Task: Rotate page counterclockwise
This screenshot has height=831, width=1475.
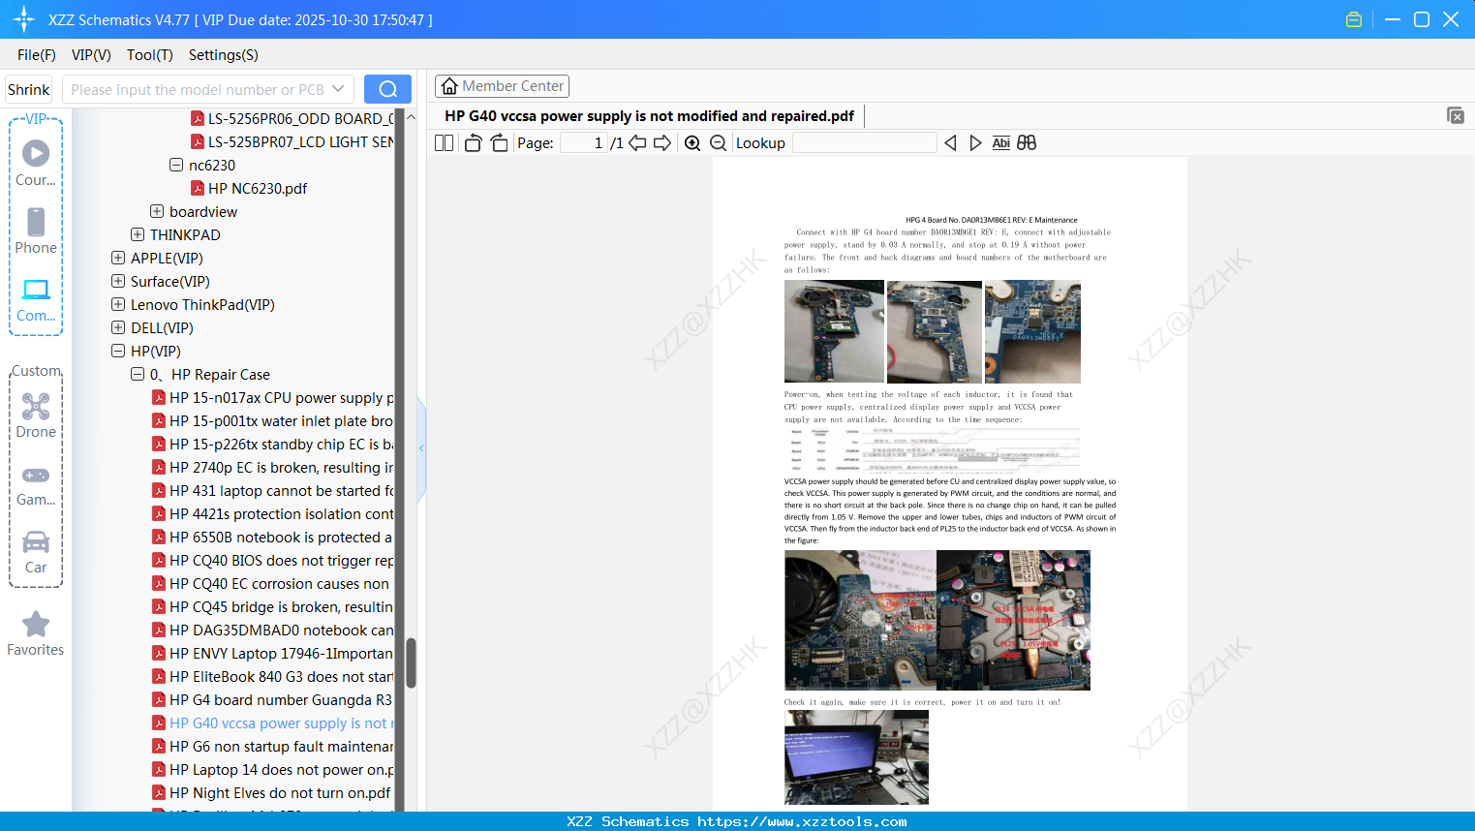Action: (x=473, y=143)
